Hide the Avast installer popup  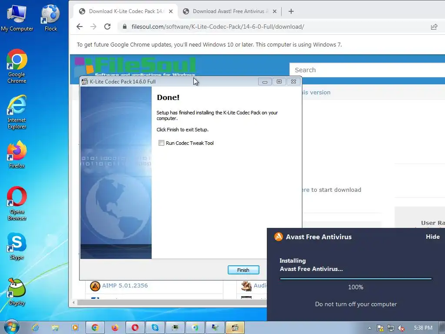pyautogui.click(x=432, y=237)
